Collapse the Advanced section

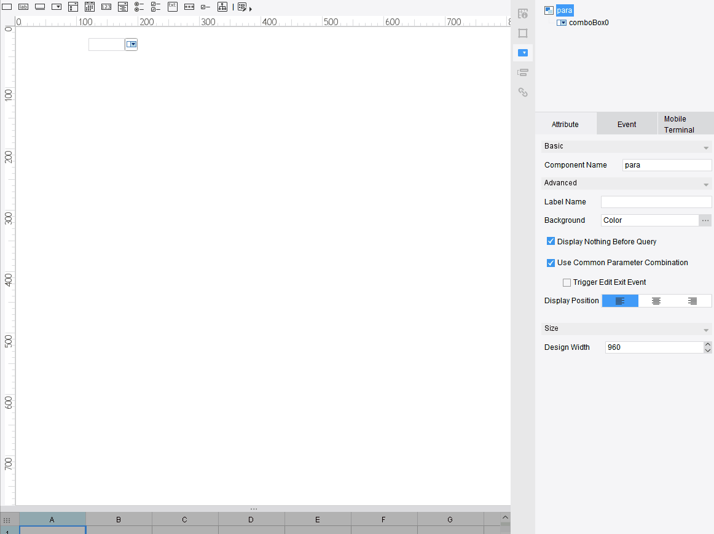point(705,183)
